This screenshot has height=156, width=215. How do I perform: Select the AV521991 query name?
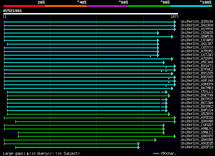coord(12,11)
